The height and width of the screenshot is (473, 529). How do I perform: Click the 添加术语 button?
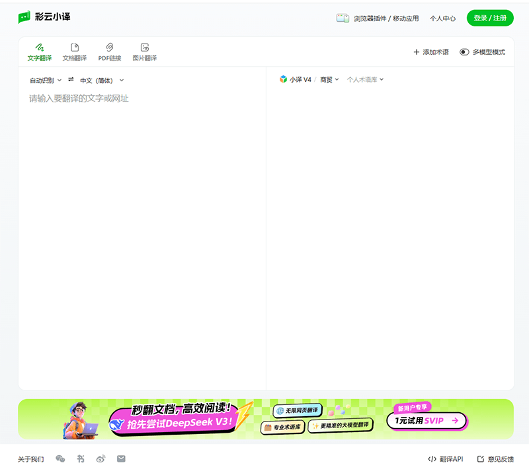click(x=430, y=52)
